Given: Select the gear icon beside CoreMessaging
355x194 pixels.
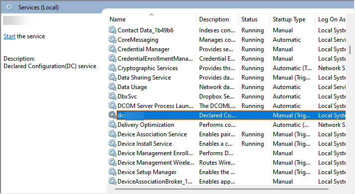Looking at the screenshot, I should tap(113, 39).
